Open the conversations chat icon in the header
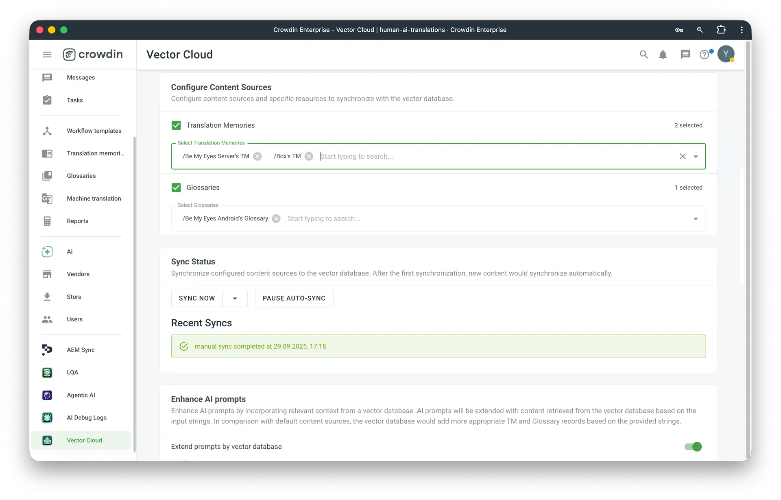The height and width of the screenshot is (500, 781). [685, 55]
